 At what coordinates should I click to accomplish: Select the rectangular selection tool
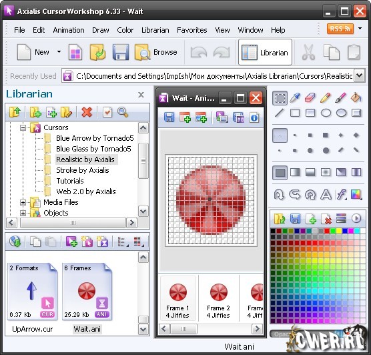pyautogui.click(x=280, y=97)
